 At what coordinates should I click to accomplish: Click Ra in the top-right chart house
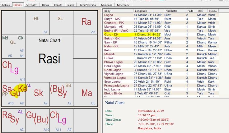[x=86, y=22]
